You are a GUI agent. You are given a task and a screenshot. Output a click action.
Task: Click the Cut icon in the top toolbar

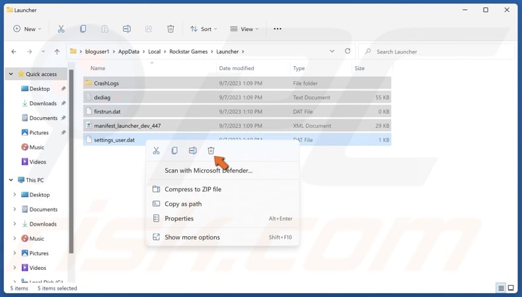point(61,29)
